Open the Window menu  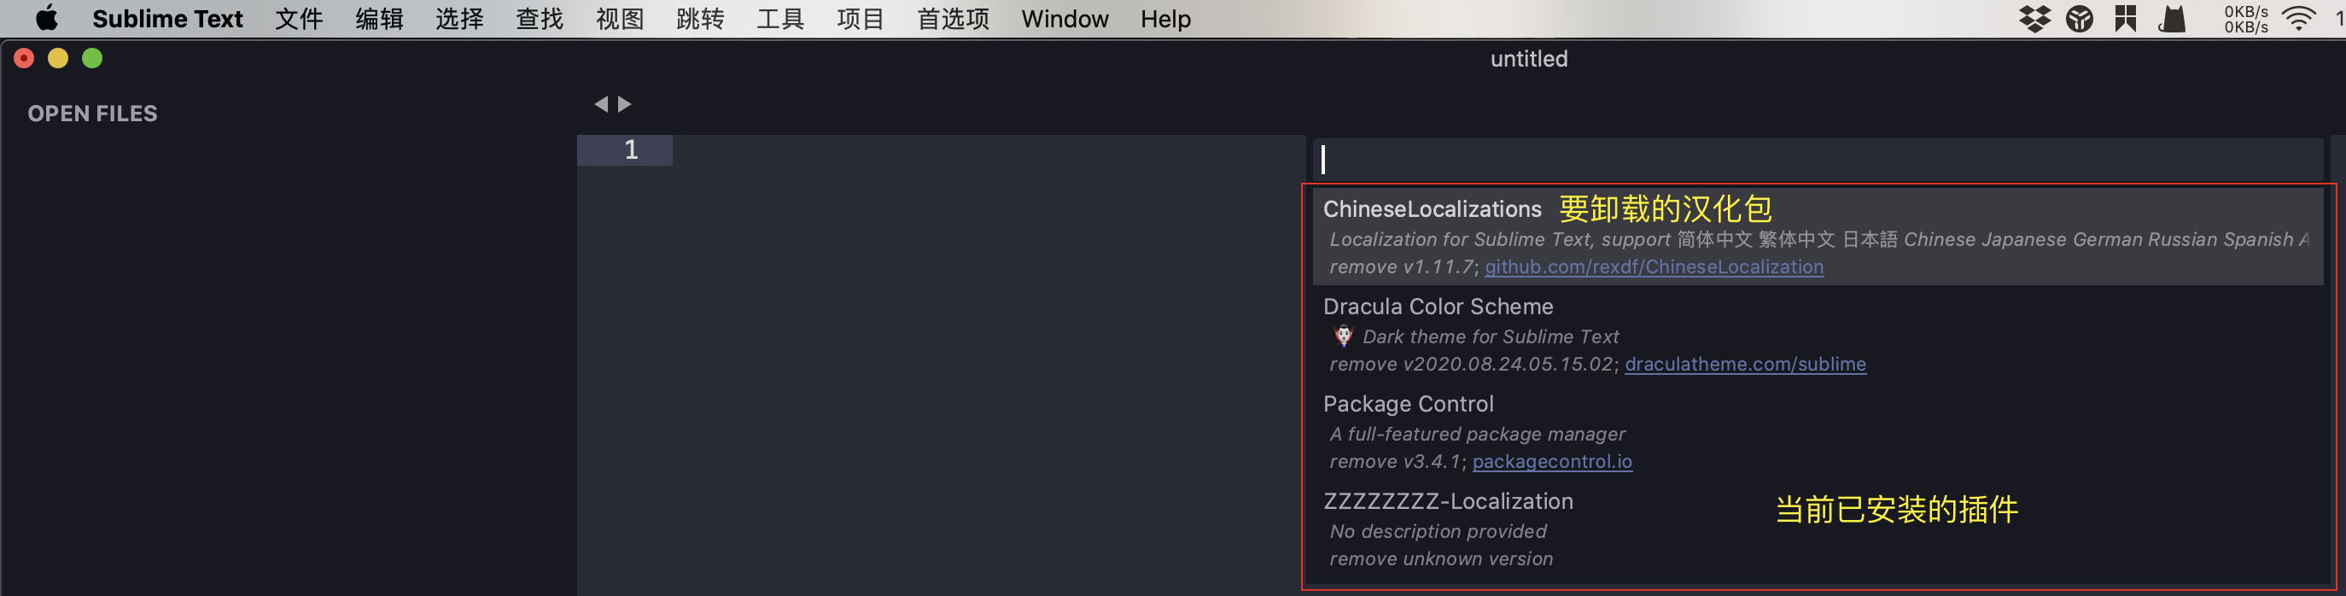coord(1065,19)
